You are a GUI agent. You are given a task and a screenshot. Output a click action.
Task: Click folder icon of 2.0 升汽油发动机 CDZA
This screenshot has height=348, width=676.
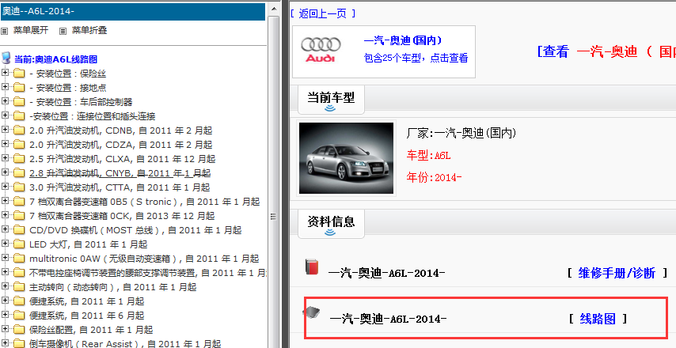pyautogui.click(x=19, y=145)
